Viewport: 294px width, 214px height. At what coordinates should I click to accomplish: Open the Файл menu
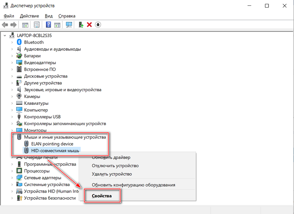9,16
